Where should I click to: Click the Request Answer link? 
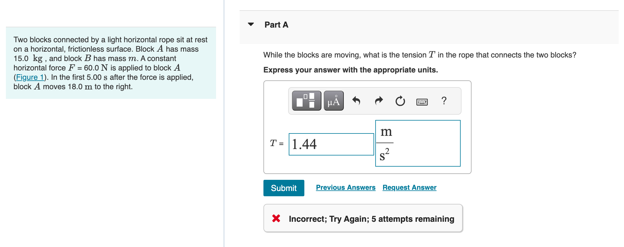coord(409,187)
